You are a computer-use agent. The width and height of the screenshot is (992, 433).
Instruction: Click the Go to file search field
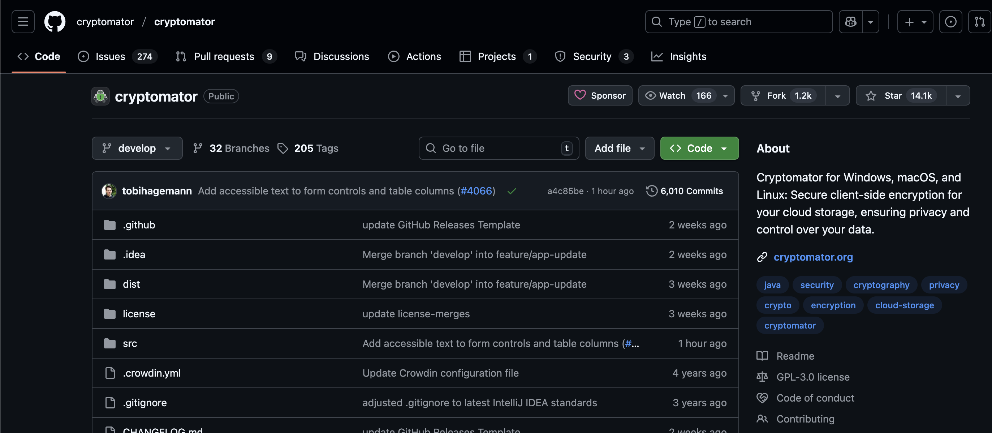pyautogui.click(x=497, y=148)
